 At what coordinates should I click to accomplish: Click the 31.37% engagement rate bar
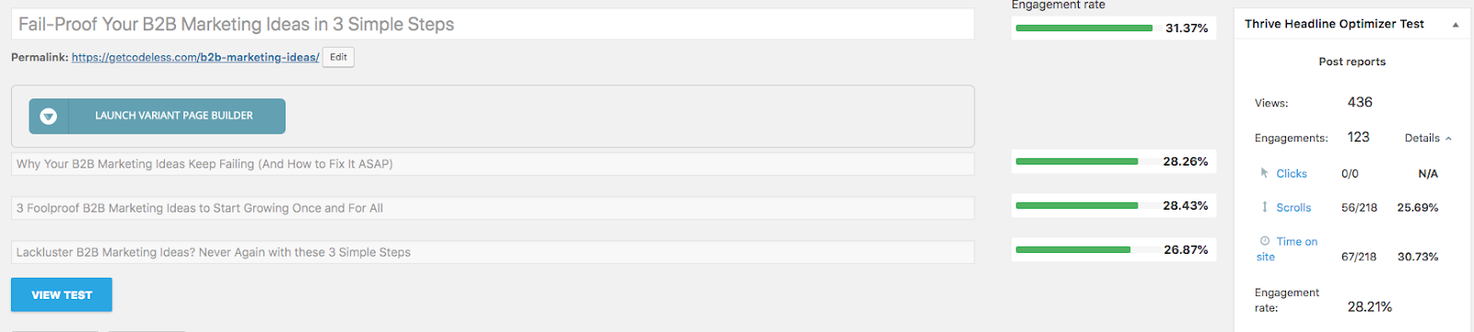pos(1084,29)
